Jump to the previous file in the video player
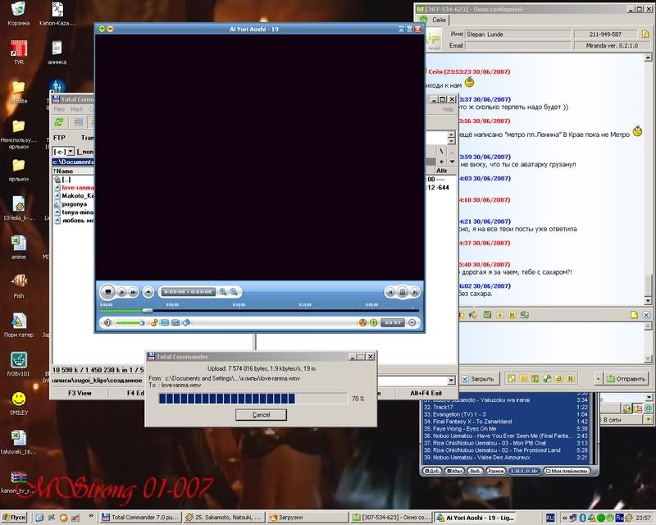Viewport: 656px width, 525px height. pos(390,292)
